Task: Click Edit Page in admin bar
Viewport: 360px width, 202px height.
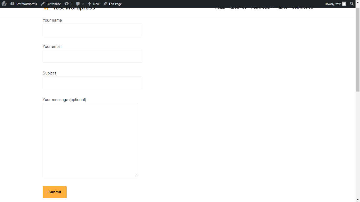Action: pyautogui.click(x=113, y=4)
